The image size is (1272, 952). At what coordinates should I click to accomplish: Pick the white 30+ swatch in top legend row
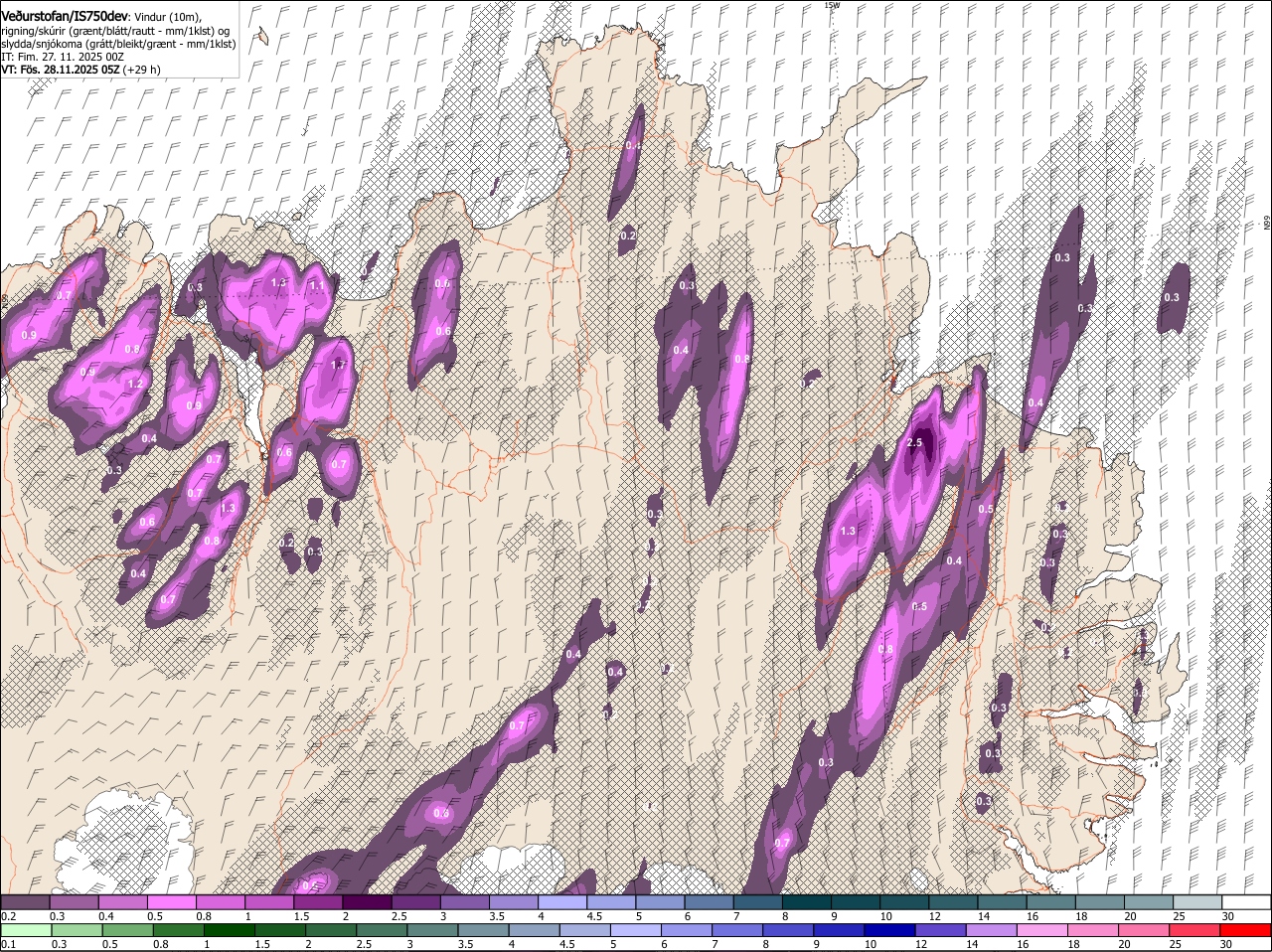[x=1246, y=902]
